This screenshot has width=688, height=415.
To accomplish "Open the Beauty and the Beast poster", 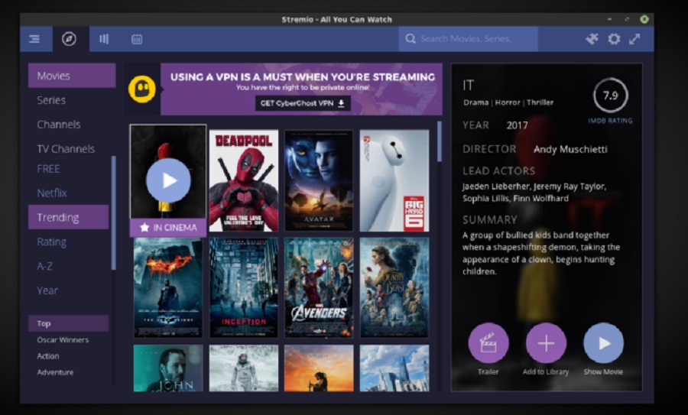I will coord(394,288).
